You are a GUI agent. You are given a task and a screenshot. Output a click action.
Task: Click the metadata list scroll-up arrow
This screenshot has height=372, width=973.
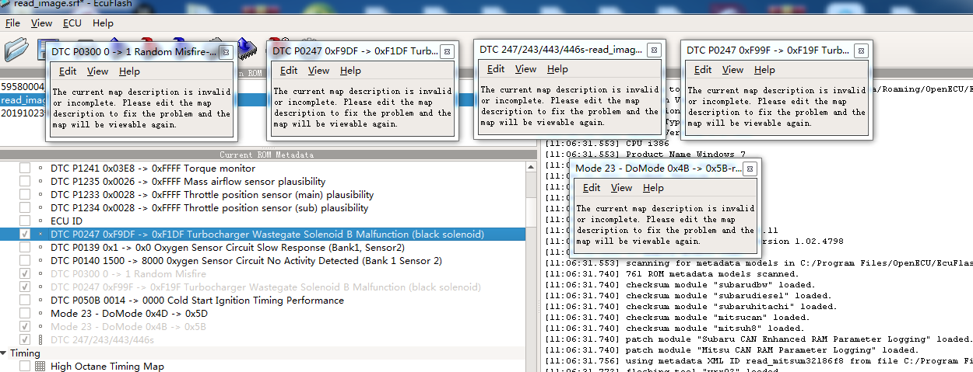point(532,167)
